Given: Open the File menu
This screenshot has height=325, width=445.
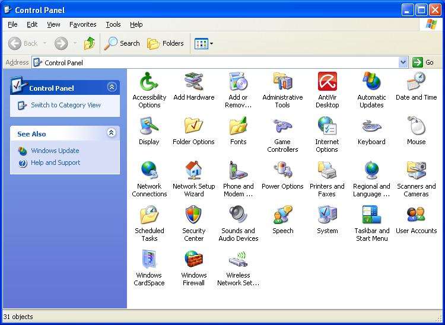Looking at the screenshot, I should 12,24.
